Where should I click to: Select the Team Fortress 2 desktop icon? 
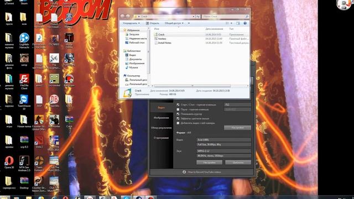tap(39, 164)
